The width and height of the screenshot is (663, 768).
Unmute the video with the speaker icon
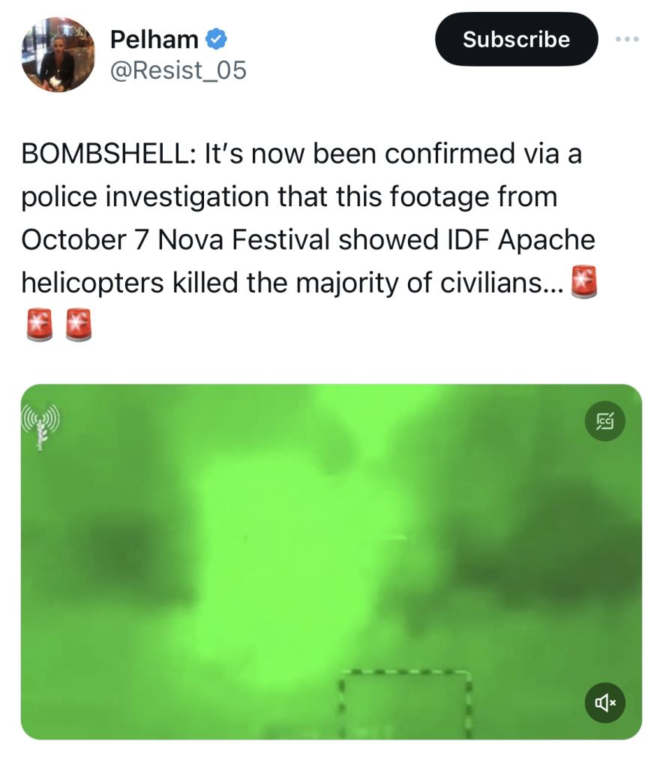pyautogui.click(x=604, y=703)
